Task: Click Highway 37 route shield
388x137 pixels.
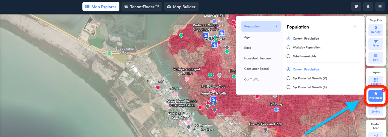Action: click(x=110, y=53)
